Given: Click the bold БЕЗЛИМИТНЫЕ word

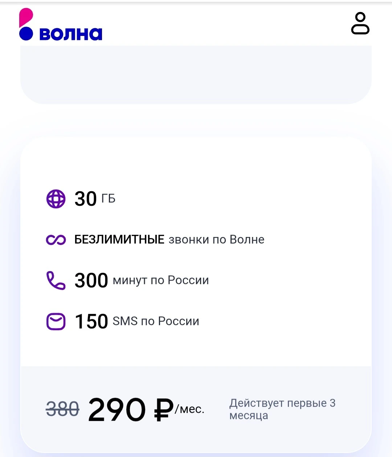Looking at the screenshot, I should pos(119,240).
